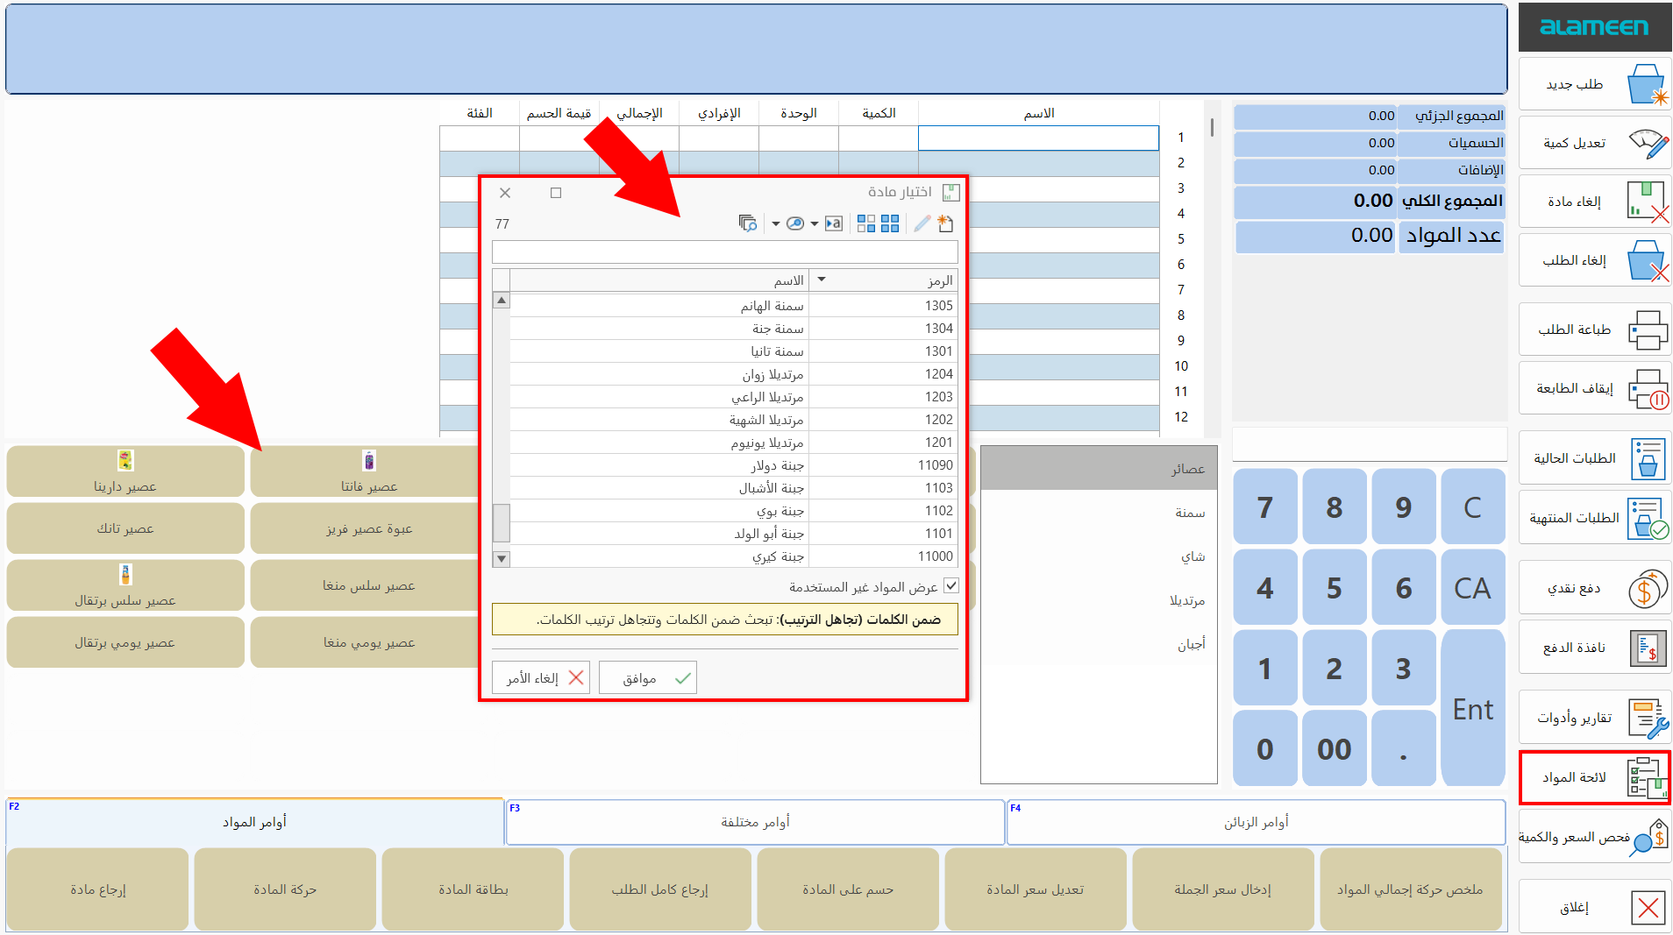
Task: Open reports and tools (تقارير وأدوات) icon
Action: pos(1646,717)
